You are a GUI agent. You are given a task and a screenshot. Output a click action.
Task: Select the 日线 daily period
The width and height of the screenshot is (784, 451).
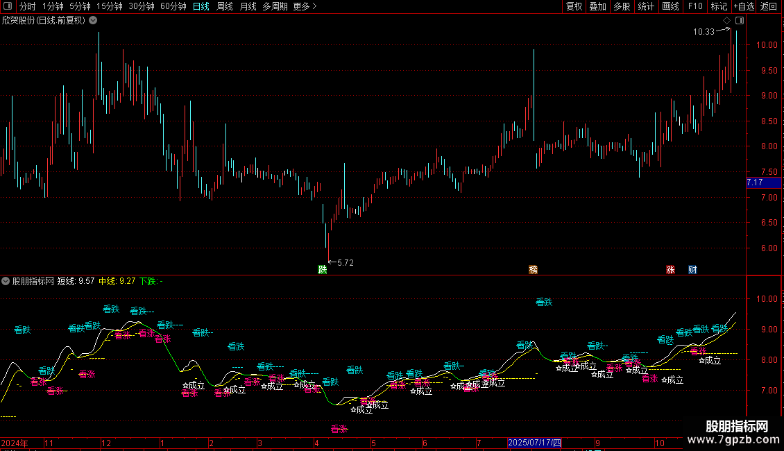click(x=201, y=6)
